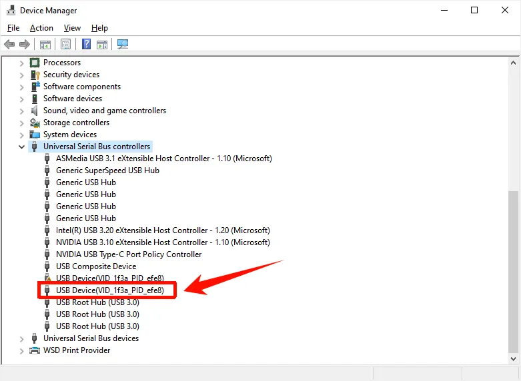Click the Back arrow toolbar icon
The image size is (521, 381).
(x=9, y=44)
